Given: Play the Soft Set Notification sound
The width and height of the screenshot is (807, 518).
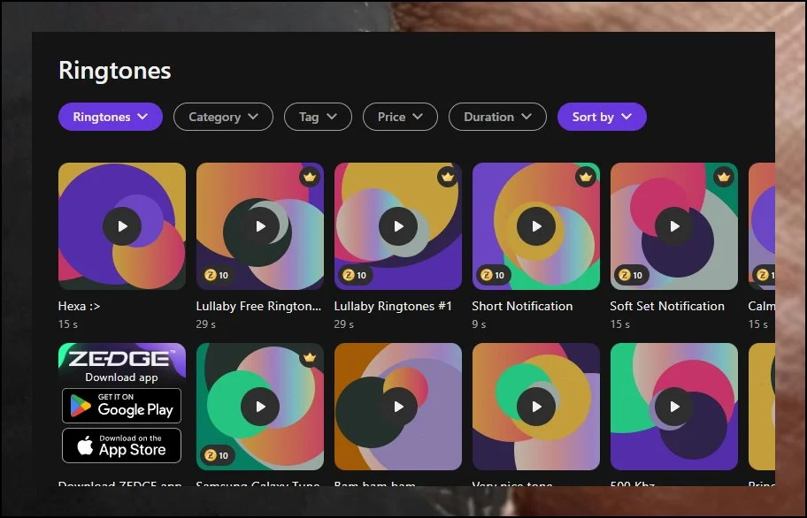Looking at the screenshot, I should click(x=674, y=226).
